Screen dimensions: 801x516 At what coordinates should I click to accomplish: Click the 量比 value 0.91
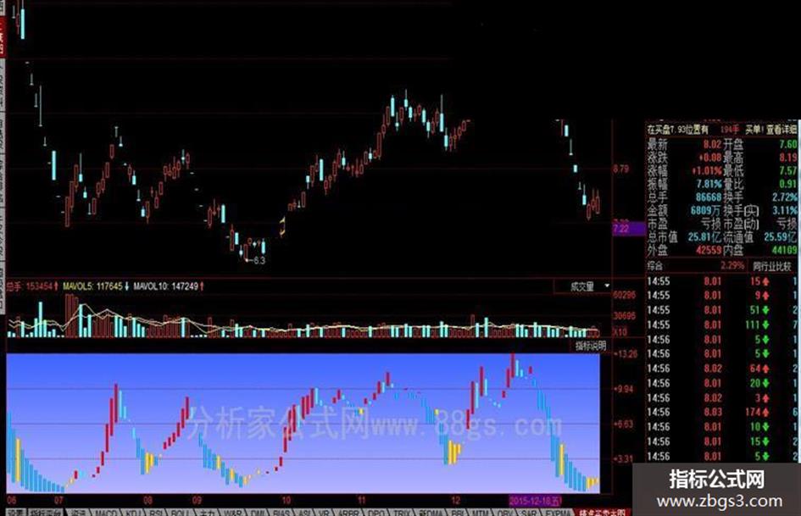pyautogui.click(x=787, y=184)
